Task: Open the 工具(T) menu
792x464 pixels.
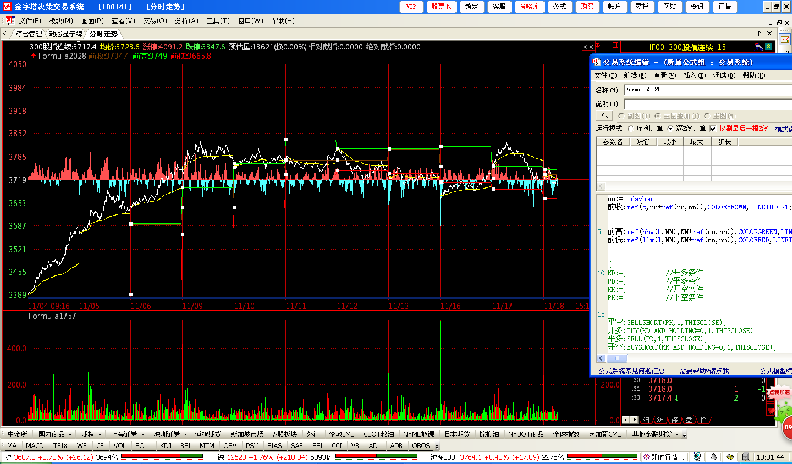Action: point(218,21)
